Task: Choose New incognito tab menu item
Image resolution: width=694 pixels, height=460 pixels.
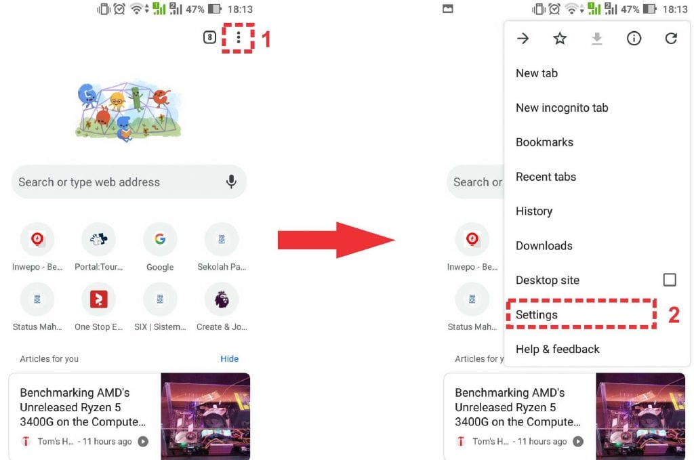Action: coord(562,108)
